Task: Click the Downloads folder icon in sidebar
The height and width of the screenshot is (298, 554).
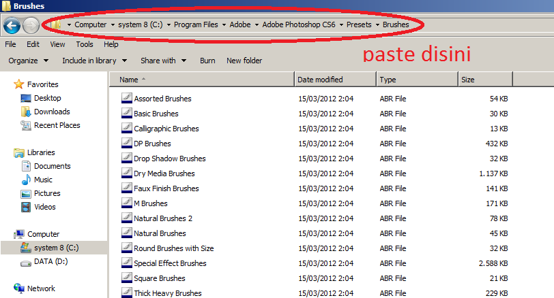Action: point(26,112)
